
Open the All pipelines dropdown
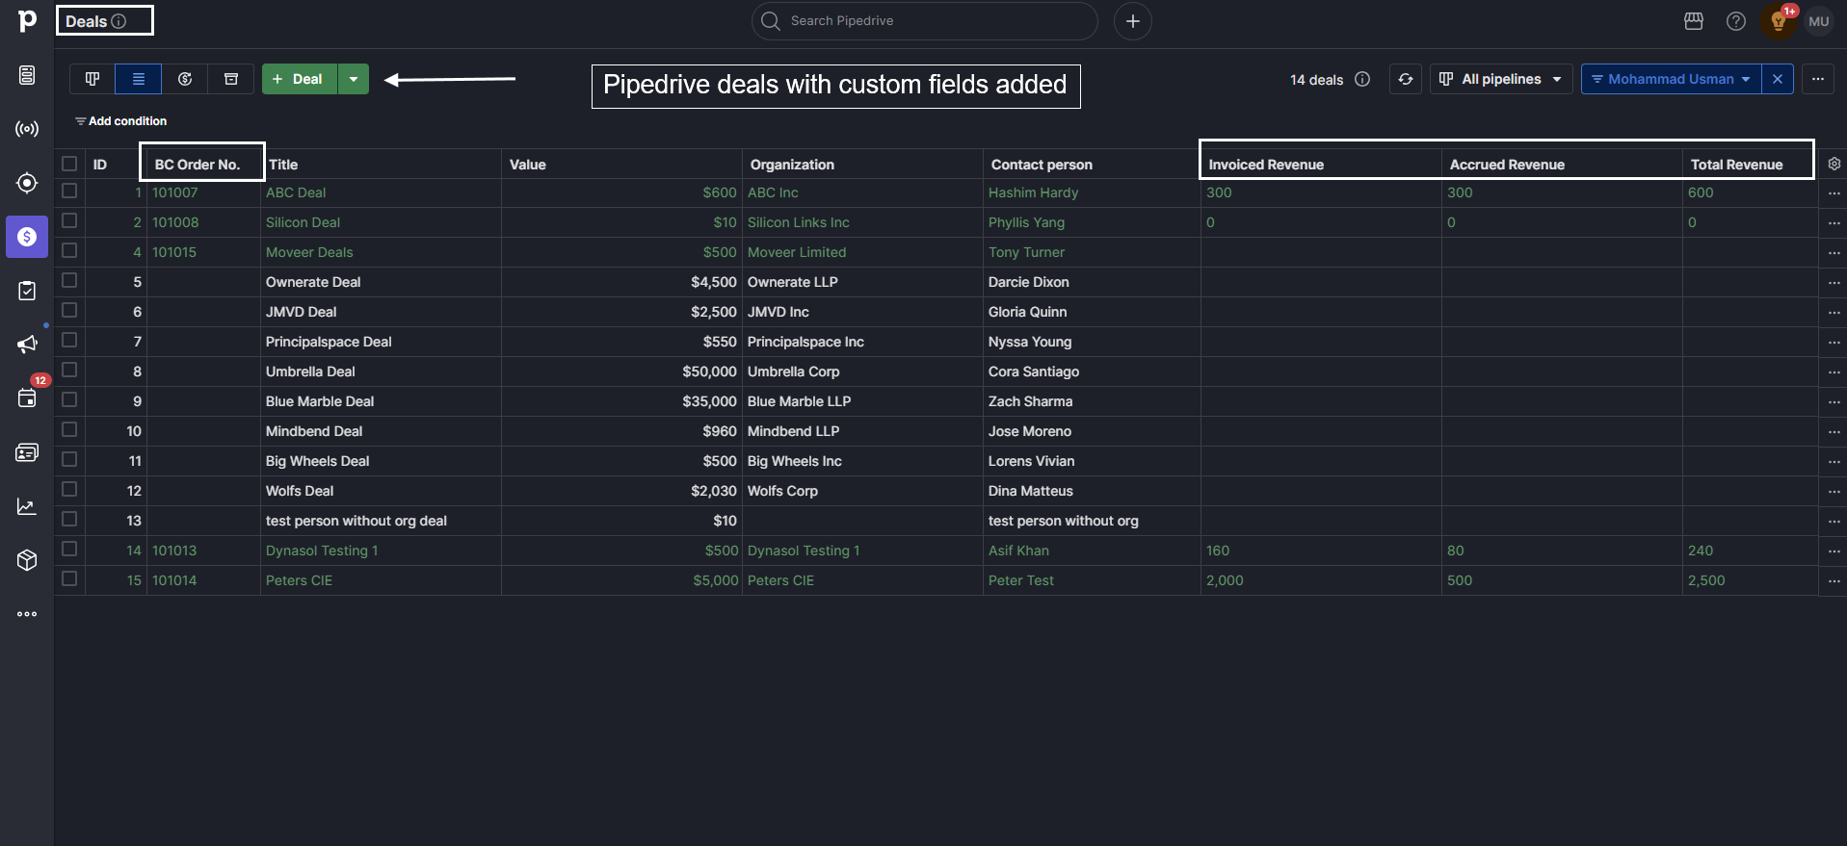coord(1501,79)
